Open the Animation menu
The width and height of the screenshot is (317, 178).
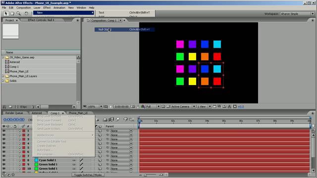point(59,8)
